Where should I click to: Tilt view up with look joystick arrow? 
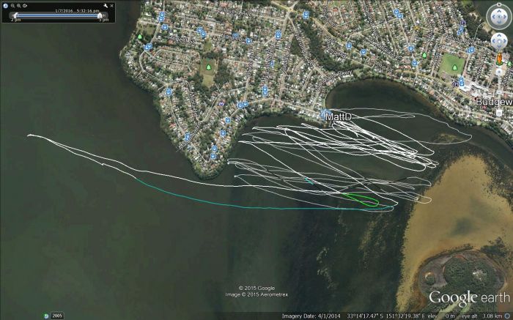[x=499, y=11]
